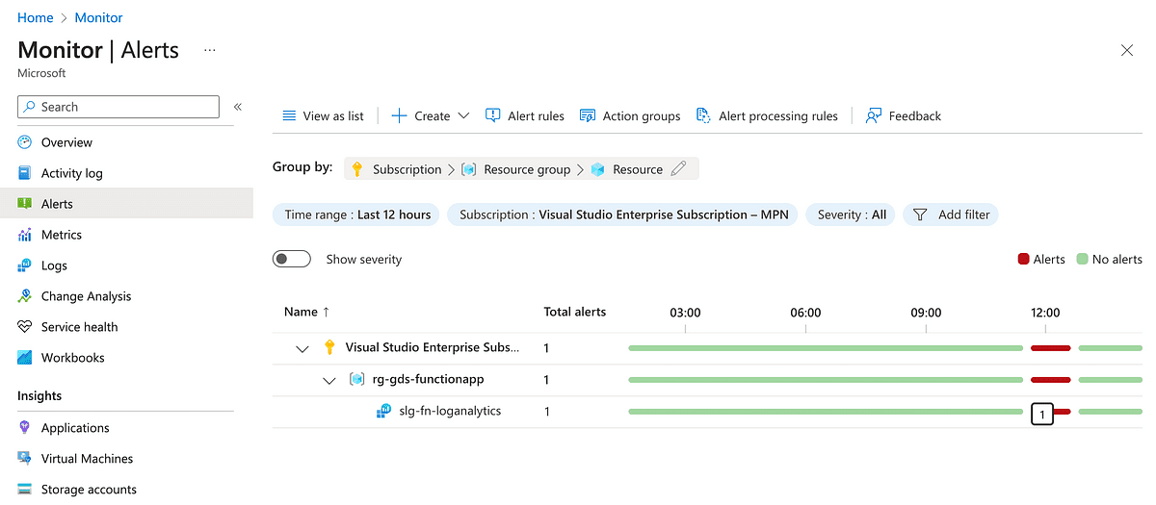Collapse the Visual Studio Enterprise subscription row
This screenshot has height=505, width=1156.
tap(302, 348)
